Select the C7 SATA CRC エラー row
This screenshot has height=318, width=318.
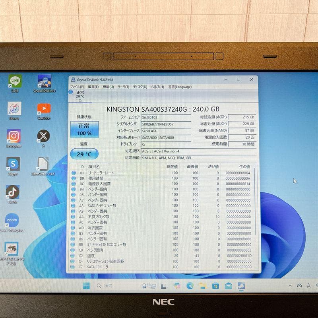[x=162, y=267]
